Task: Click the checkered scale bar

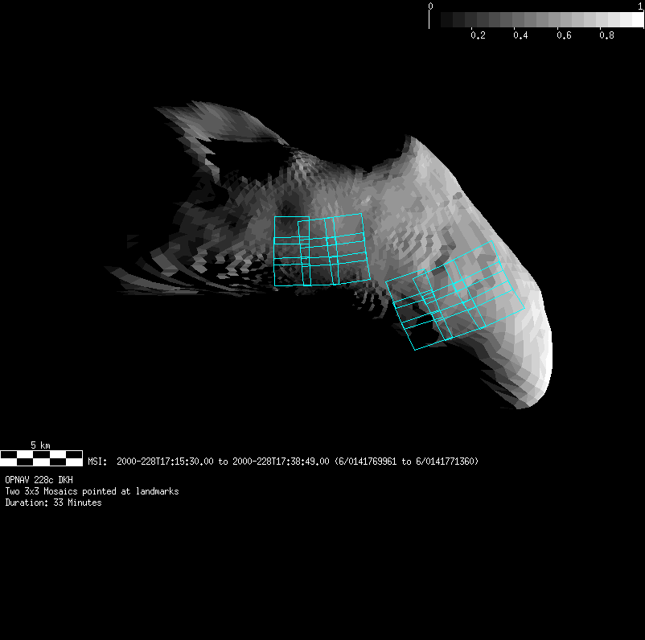Action: click(41, 458)
